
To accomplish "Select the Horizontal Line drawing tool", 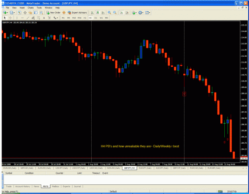I will [x=22, y=18].
